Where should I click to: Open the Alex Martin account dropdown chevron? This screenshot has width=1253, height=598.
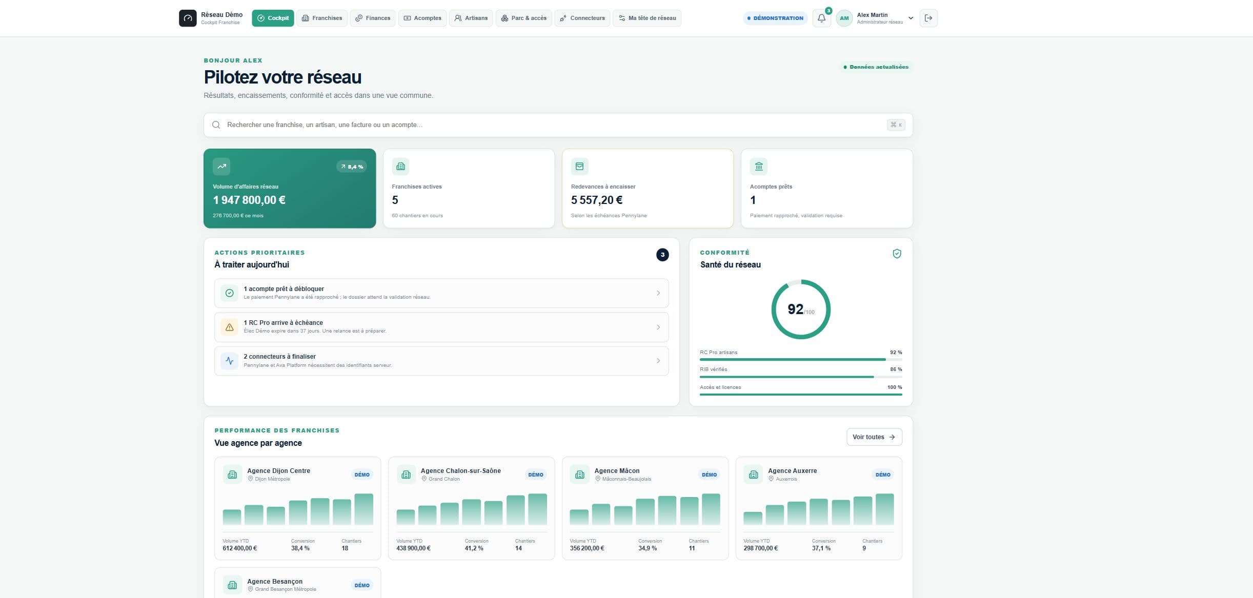(911, 18)
